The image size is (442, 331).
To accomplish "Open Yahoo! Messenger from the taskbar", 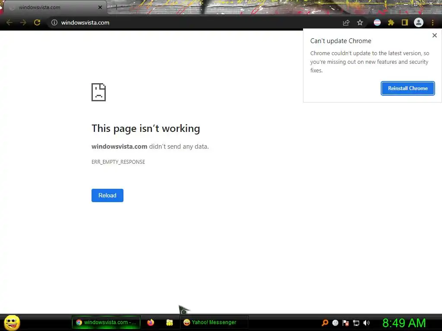I will click(x=214, y=322).
